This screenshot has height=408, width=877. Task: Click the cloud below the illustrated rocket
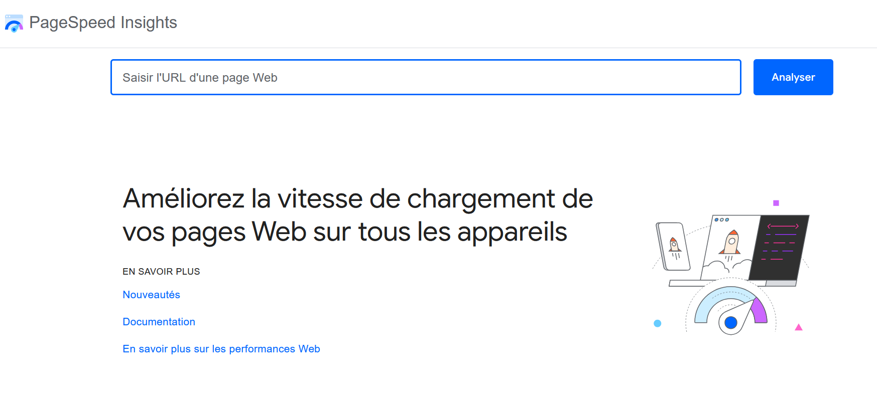720,268
